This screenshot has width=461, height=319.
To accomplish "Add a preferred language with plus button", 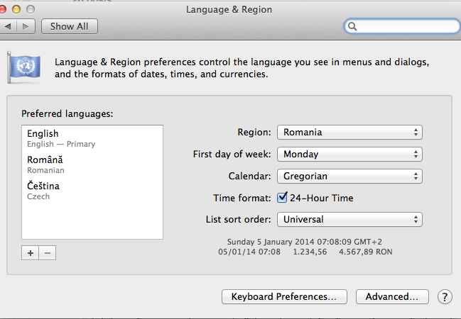I will coord(30,252).
